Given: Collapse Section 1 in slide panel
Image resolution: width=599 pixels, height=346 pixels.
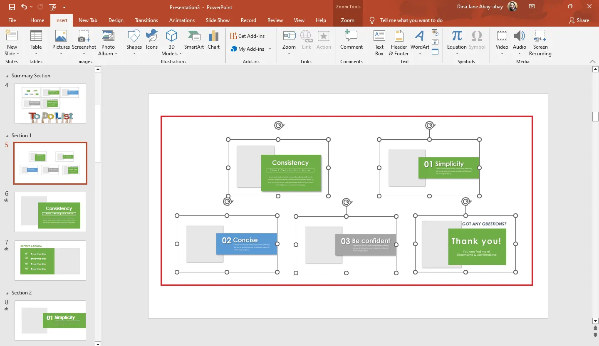Looking at the screenshot, I should 7,136.
